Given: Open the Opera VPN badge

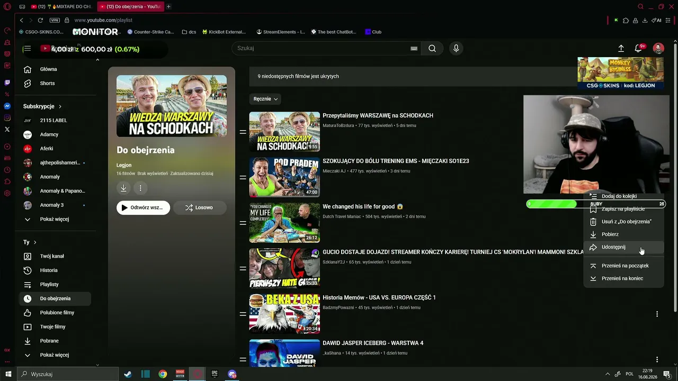Looking at the screenshot, I should (55, 20).
